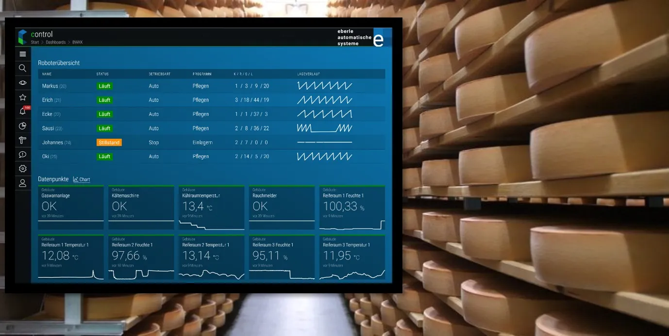The height and width of the screenshot is (336, 669).
Task: Click the 3 / 18 / 44 / 19 value for Erich
Action: click(x=252, y=100)
